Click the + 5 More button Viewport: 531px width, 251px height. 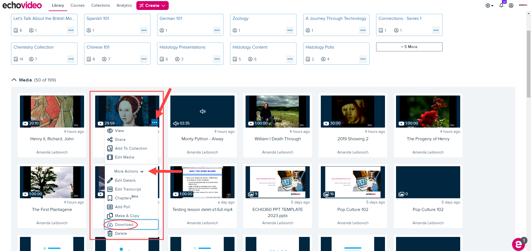coord(409,47)
